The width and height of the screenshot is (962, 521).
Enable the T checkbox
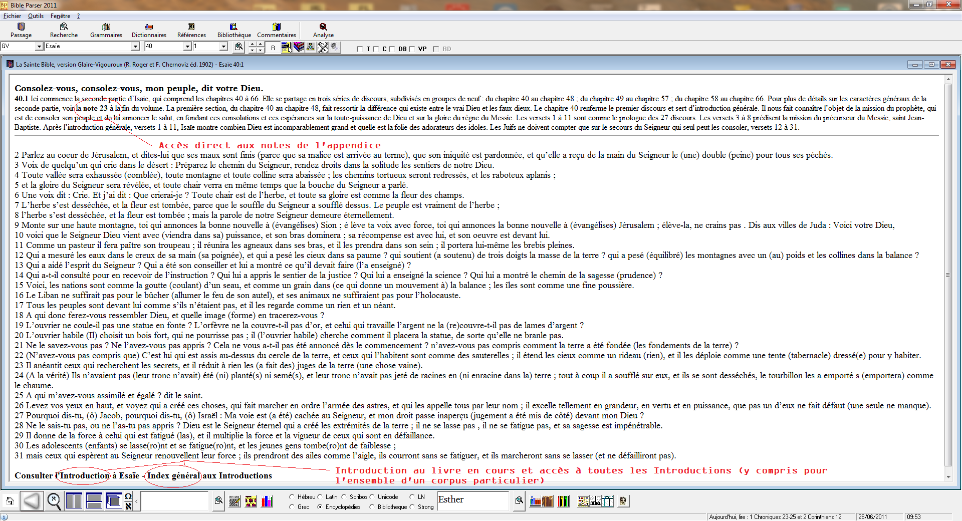tap(359, 49)
